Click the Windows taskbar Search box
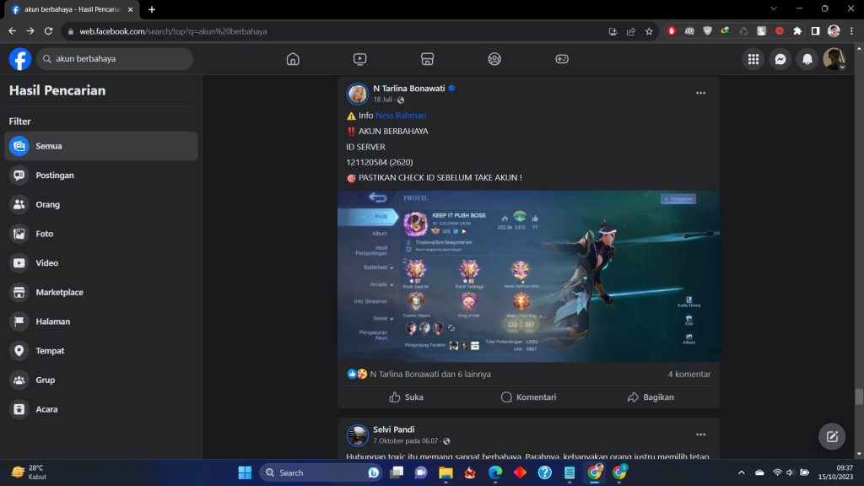 point(321,472)
